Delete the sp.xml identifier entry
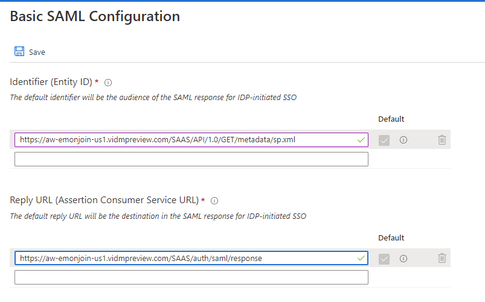Image resolution: width=485 pixels, height=302 pixels. [x=442, y=140]
